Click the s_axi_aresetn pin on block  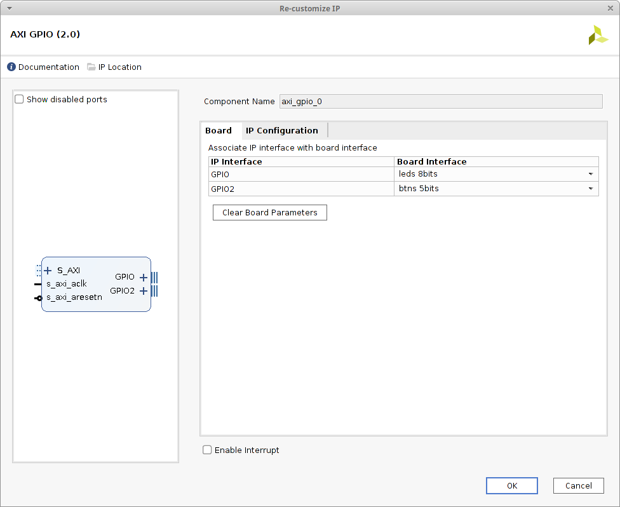[38, 297]
